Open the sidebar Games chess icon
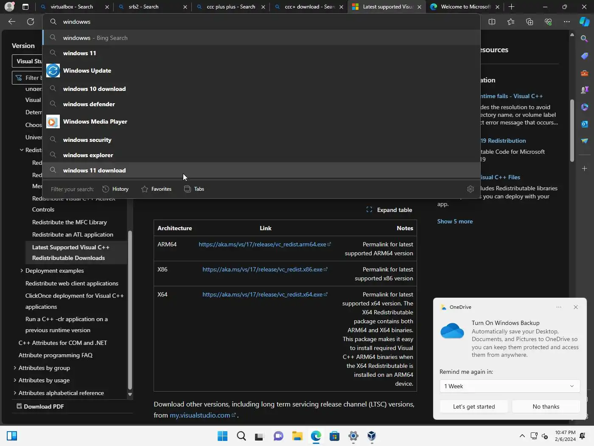 (x=584, y=90)
